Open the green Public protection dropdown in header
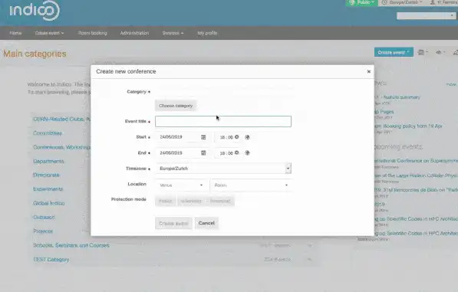Screen dimensions: 458x292 point(361,2)
